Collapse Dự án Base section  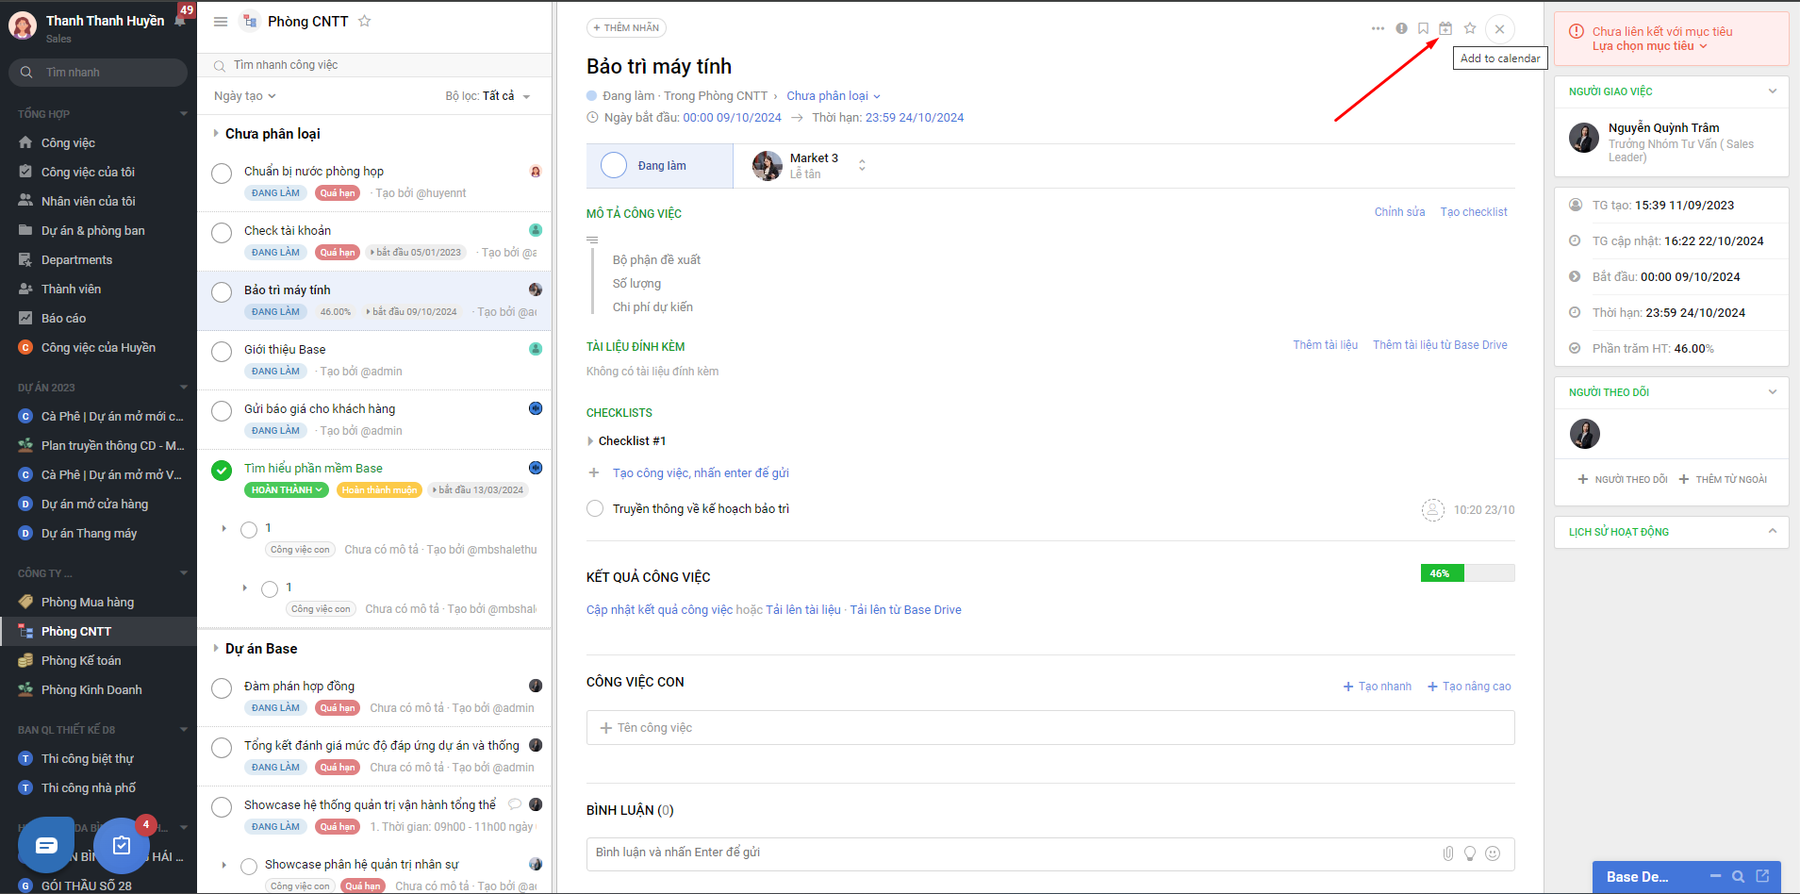[216, 649]
